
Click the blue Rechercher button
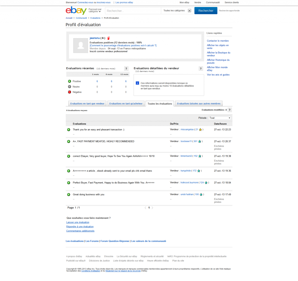point(206,11)
